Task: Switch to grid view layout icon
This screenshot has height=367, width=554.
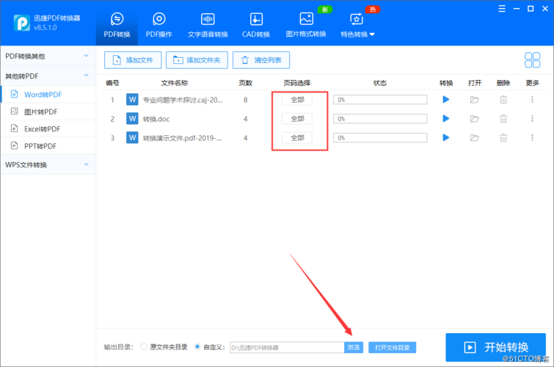Action: click(x=532, y=60)
